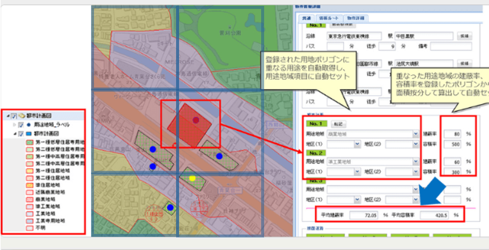Click the yellow marker dot on the map
Viewport: 489px width, 250px height.
[192, 178]
